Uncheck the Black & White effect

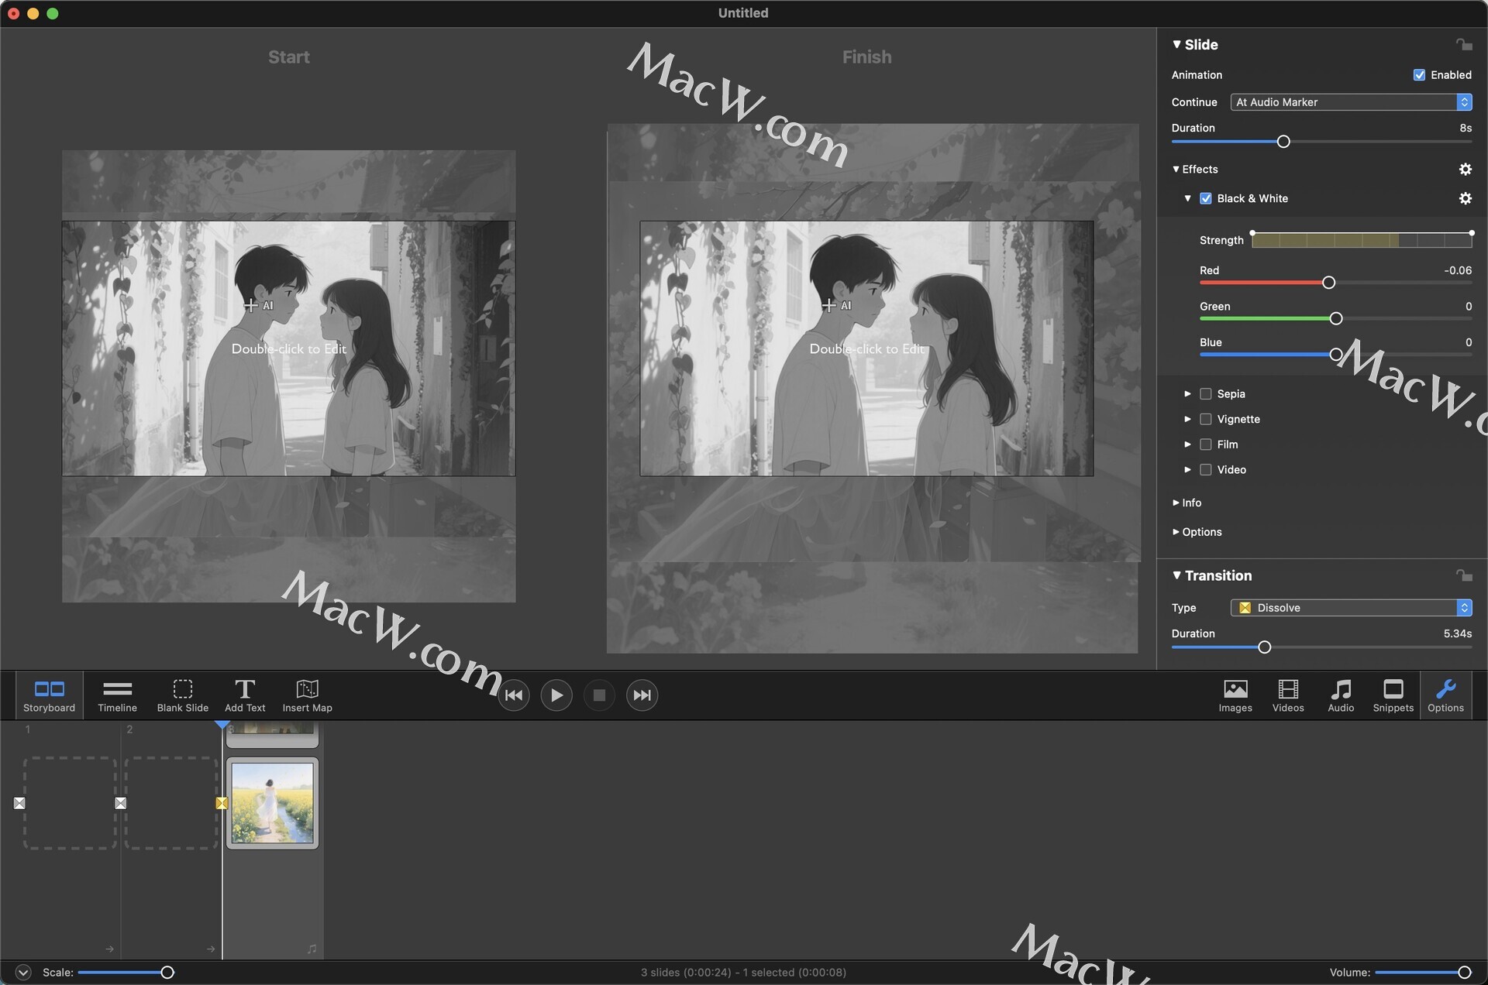pyautogui.click(x=1206, y=198)
